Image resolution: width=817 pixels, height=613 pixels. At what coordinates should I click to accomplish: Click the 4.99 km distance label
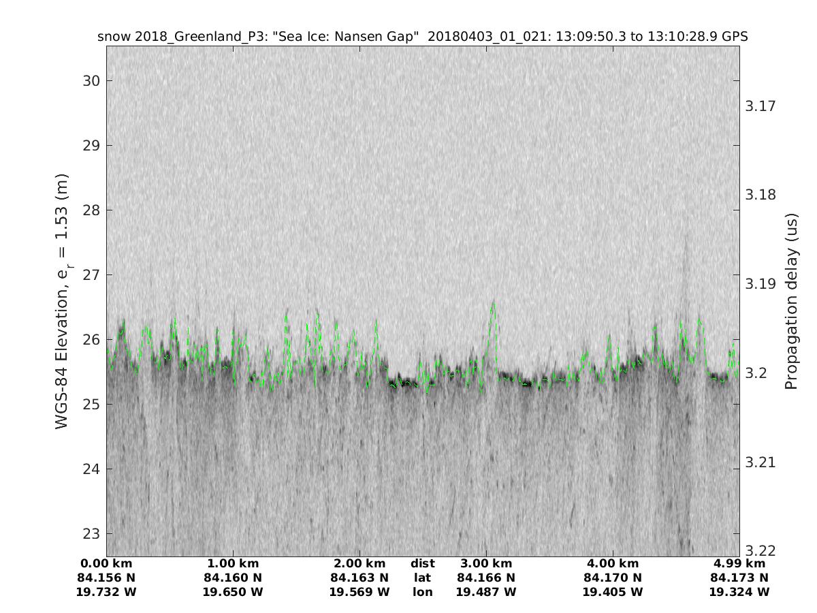pyautogui.click(x=739, y=564)
